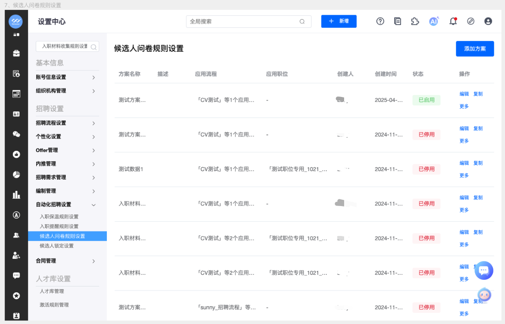505x324 pixels.
Task: Click the calendar icon in left sidebar
Action: click(x=17, y=94)
